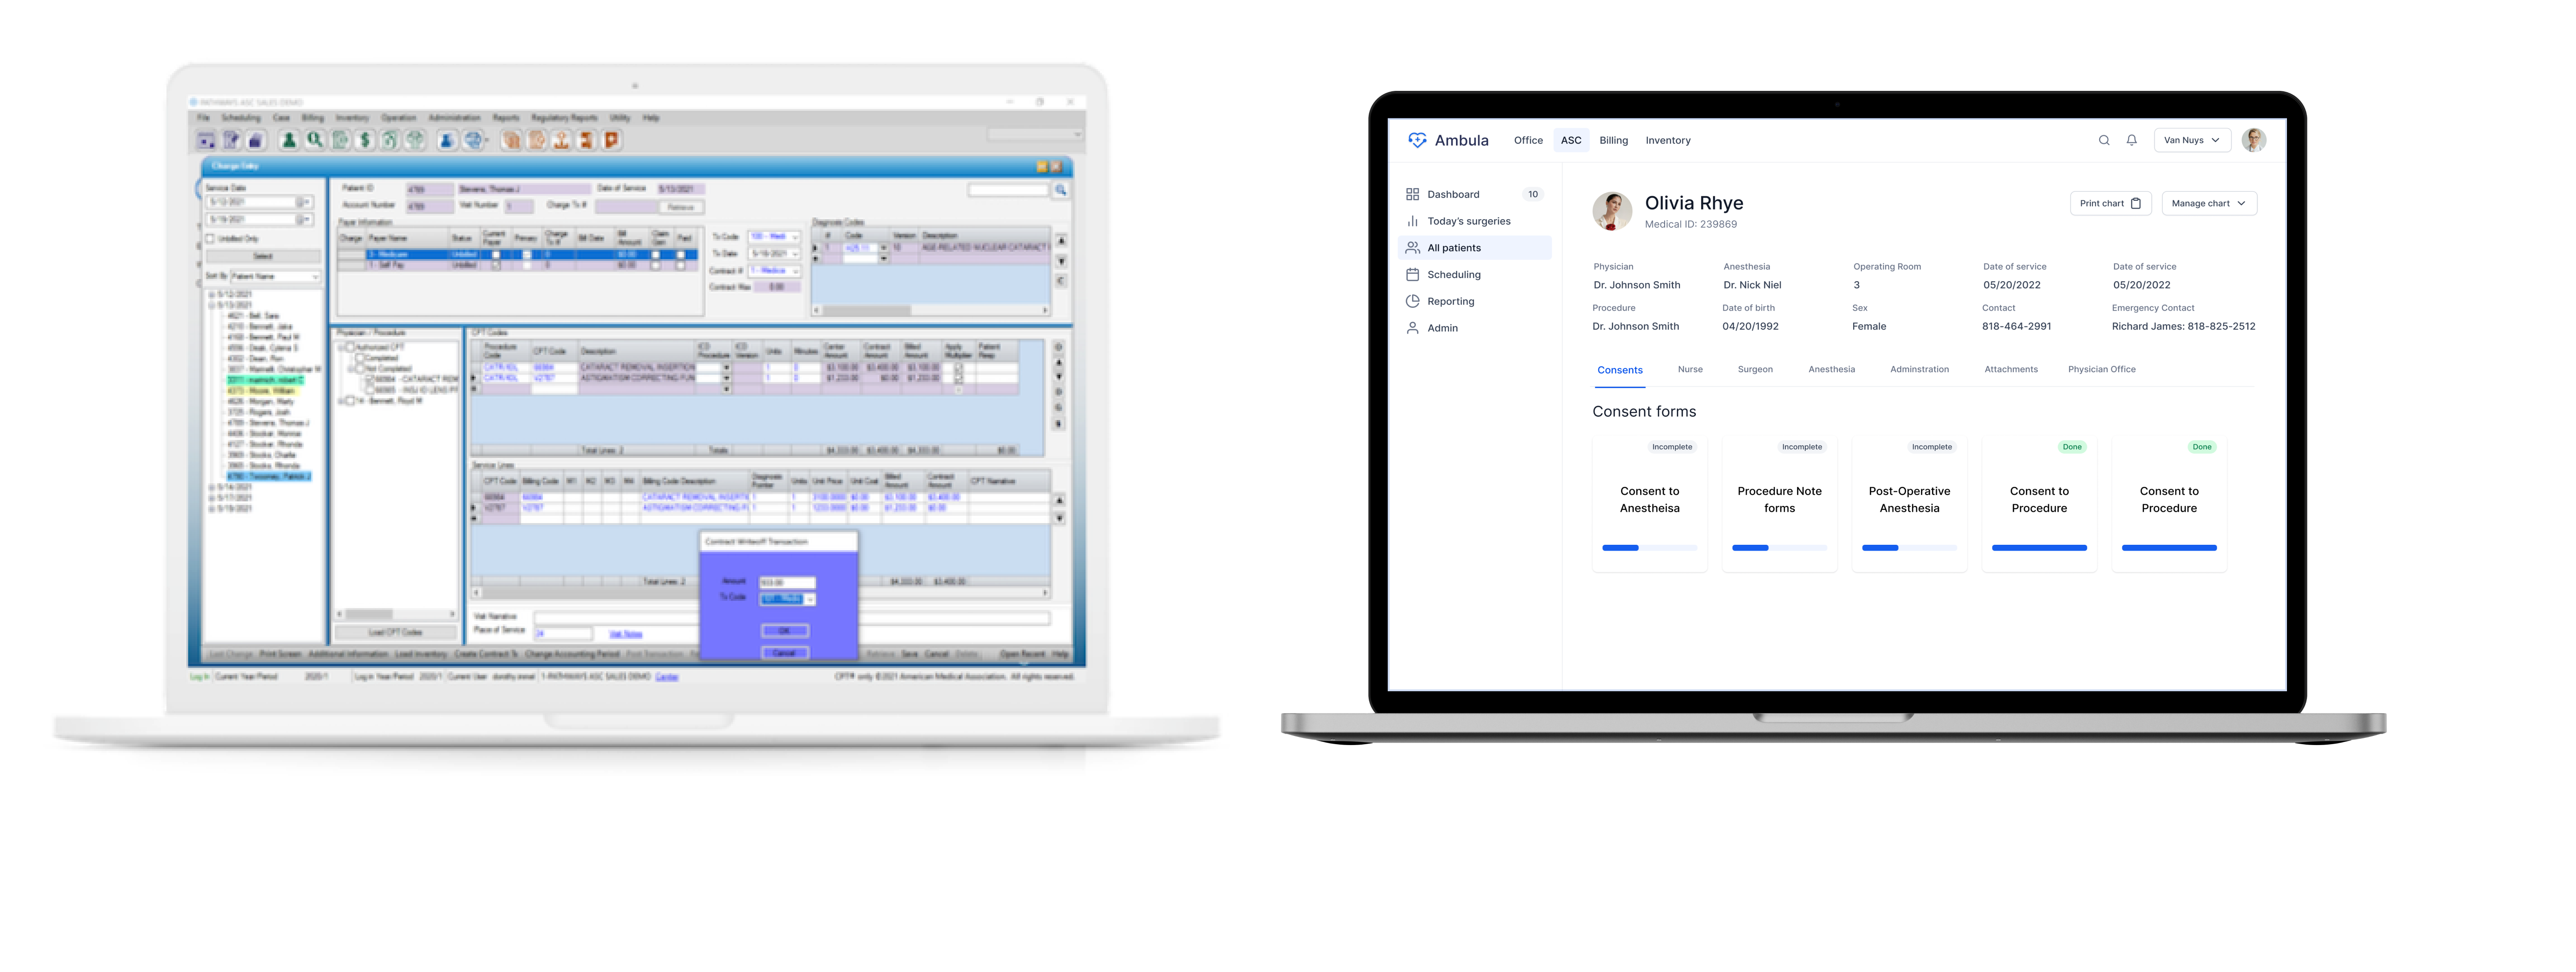Viewport: 2576px width, 972px height.
Task: Click the notification bell icon
Action: [x=2129, y=140]
